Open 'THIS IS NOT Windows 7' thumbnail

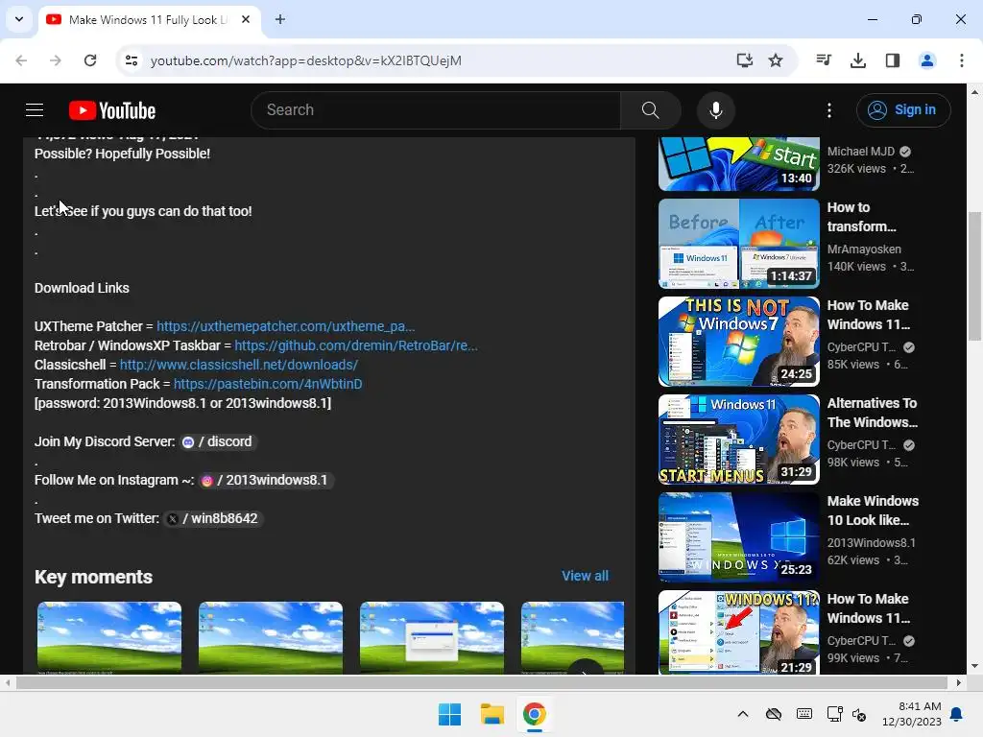click(738, 342)
